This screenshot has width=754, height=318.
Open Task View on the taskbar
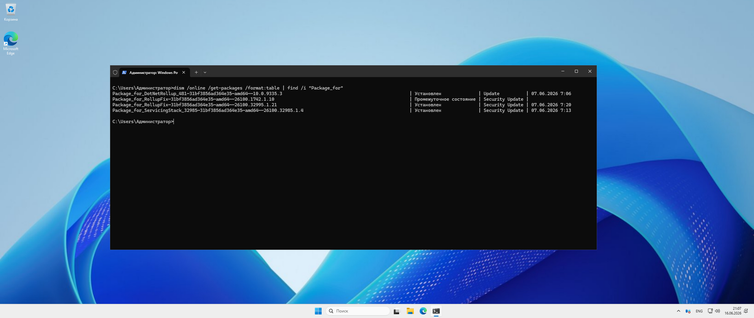pos(397,311)
